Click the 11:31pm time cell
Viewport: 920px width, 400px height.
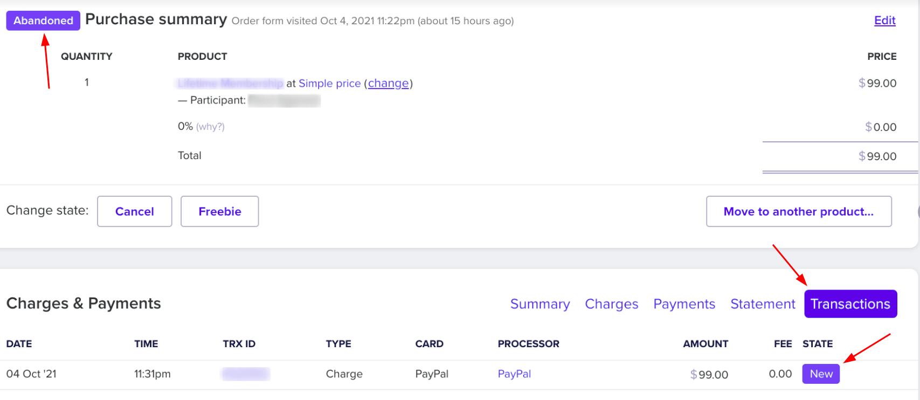pyautogui.click(x=153, y=374)
